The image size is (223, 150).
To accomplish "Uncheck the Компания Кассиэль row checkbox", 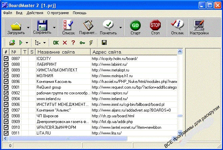I will (x=6, y=82).
